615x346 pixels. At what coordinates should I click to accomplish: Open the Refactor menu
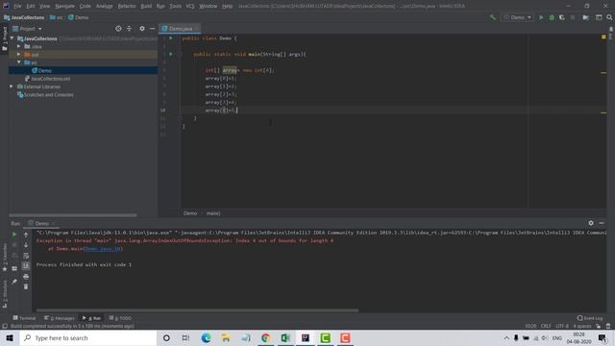127,6
